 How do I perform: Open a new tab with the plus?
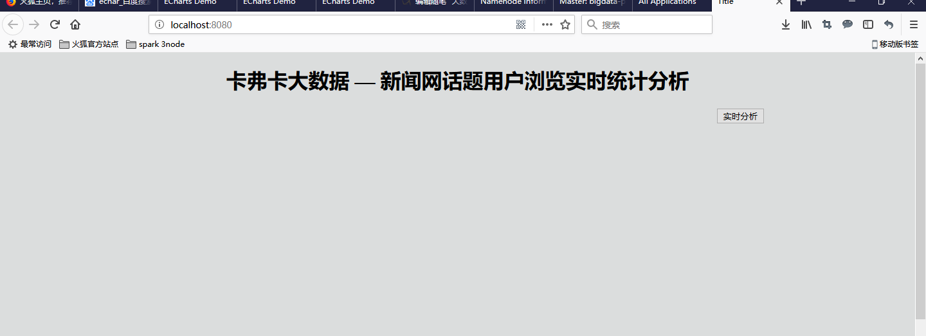pyautogui.click(x=801, y=3)
